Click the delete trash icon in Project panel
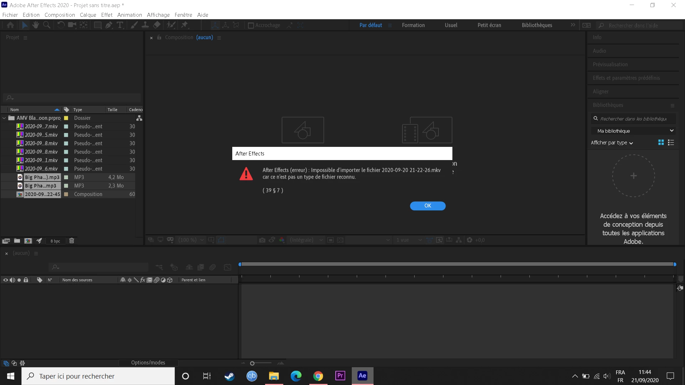 click(x=71, y=241)
